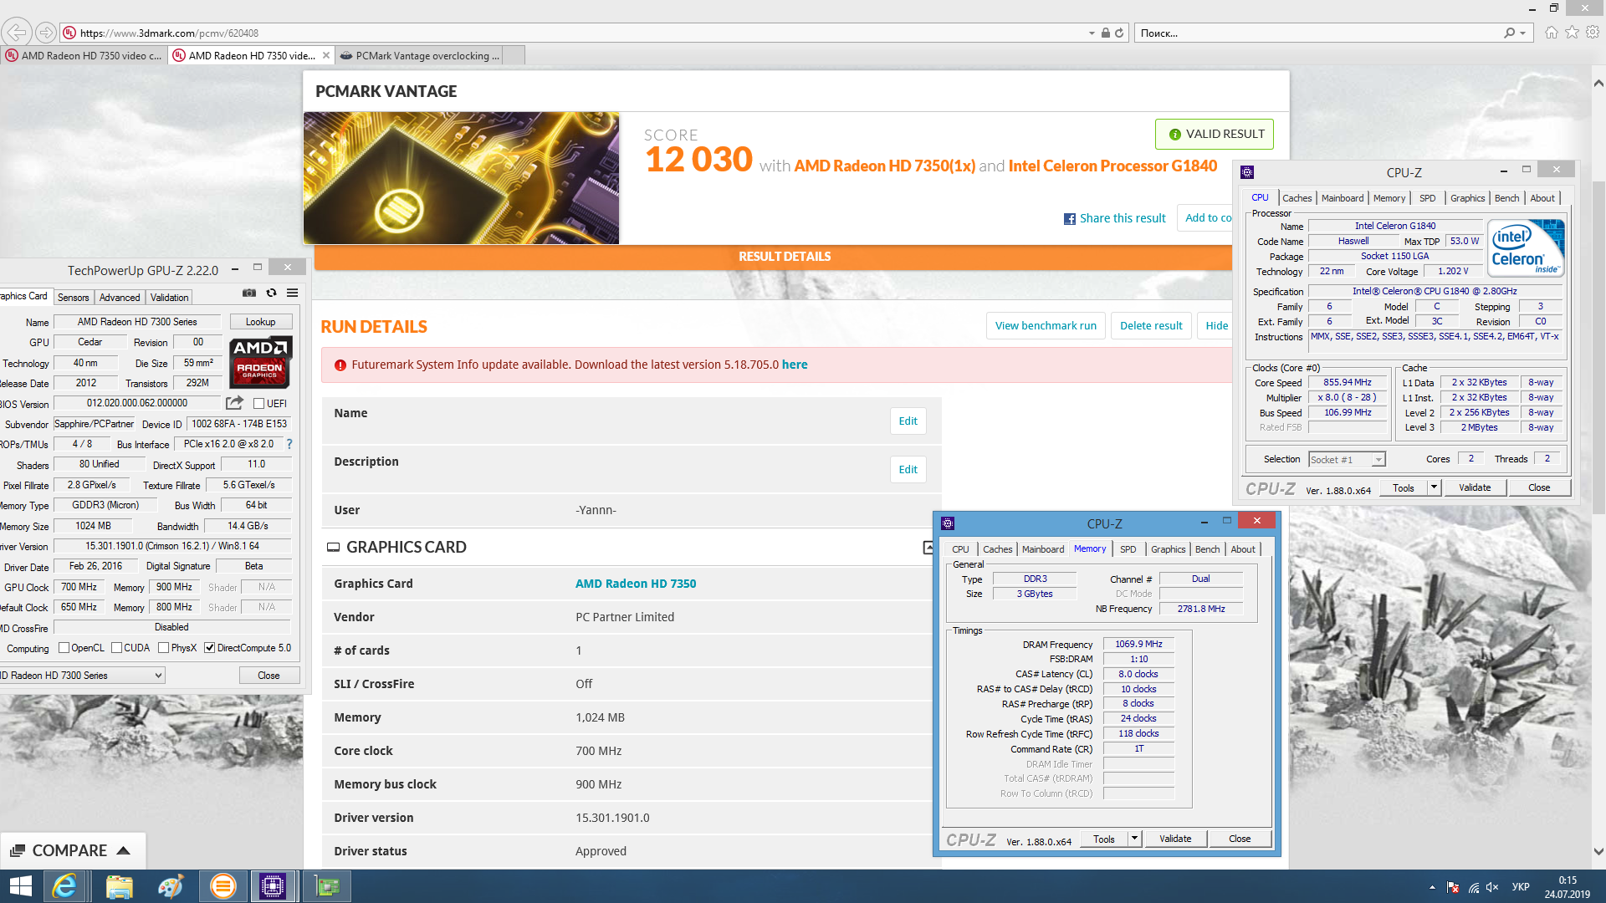Click the PCMark Vantage result thumbnail image
Image resolution: width=1606 pixels, height=903 pixels.
(461, 178)
